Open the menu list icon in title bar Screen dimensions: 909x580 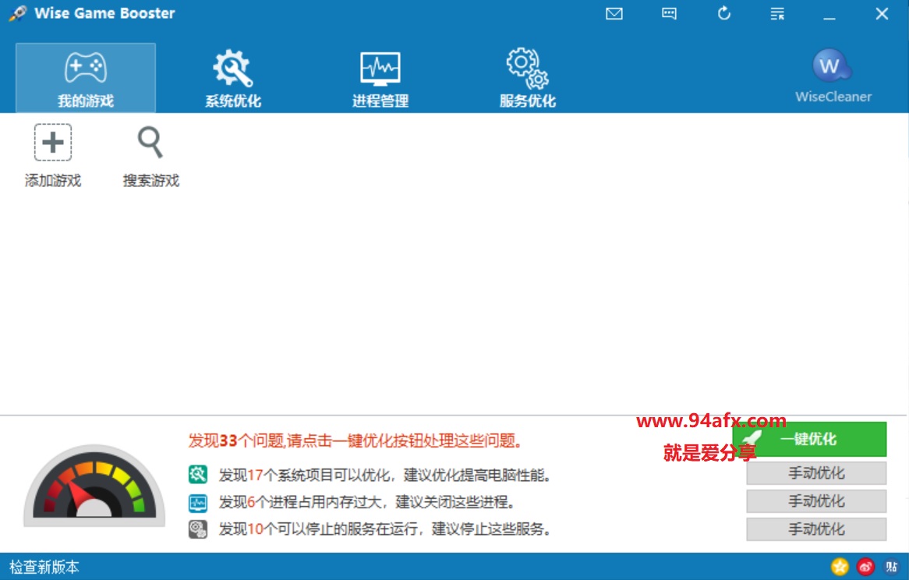click(x=777, y=13)
